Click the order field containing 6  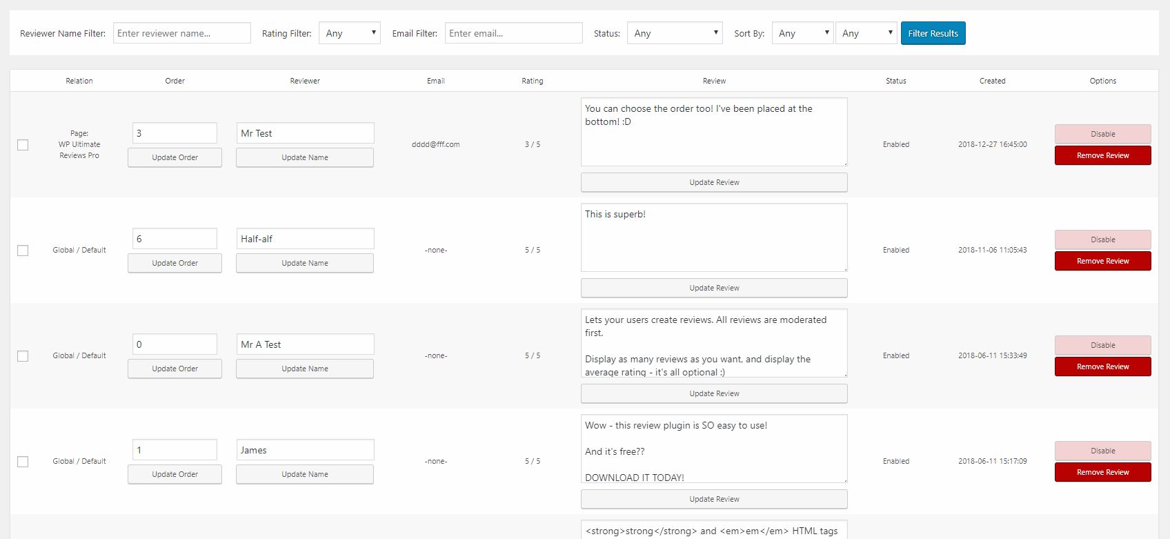(175, 239)
